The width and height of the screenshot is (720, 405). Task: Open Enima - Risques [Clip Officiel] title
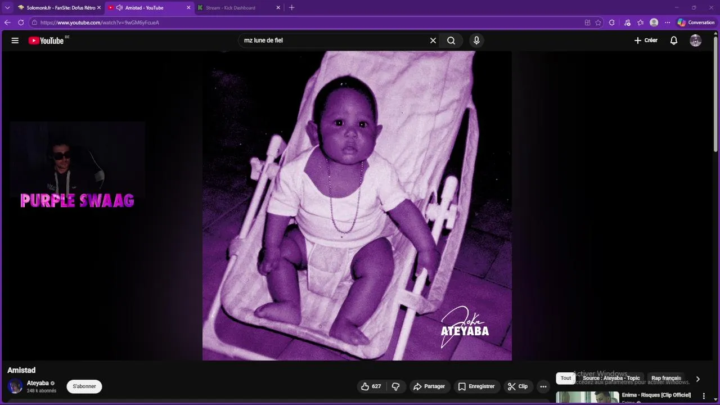coord(656,395)
